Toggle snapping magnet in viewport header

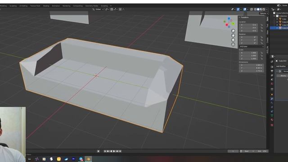point(112,9)
